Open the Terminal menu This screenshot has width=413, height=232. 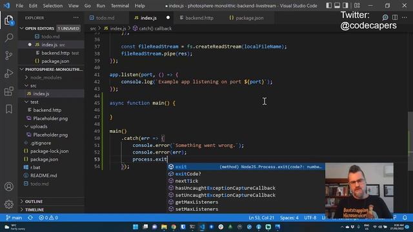[120, 6]
